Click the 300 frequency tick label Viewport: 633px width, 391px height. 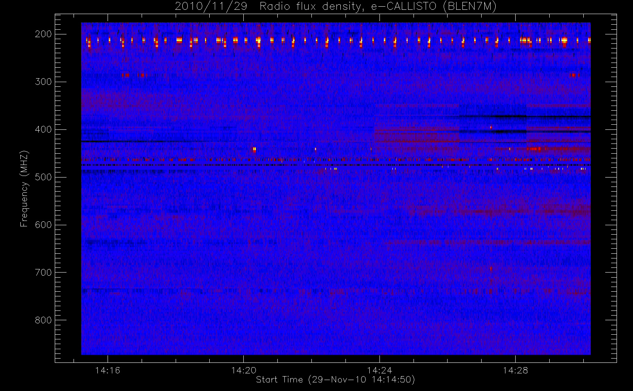point(43,82)
